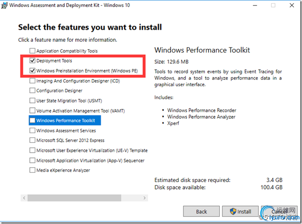This screenshot has width=302, height=224.
Task: Click the right arrow of horizontal scrollbar
Action: click(x=144, y=198)
